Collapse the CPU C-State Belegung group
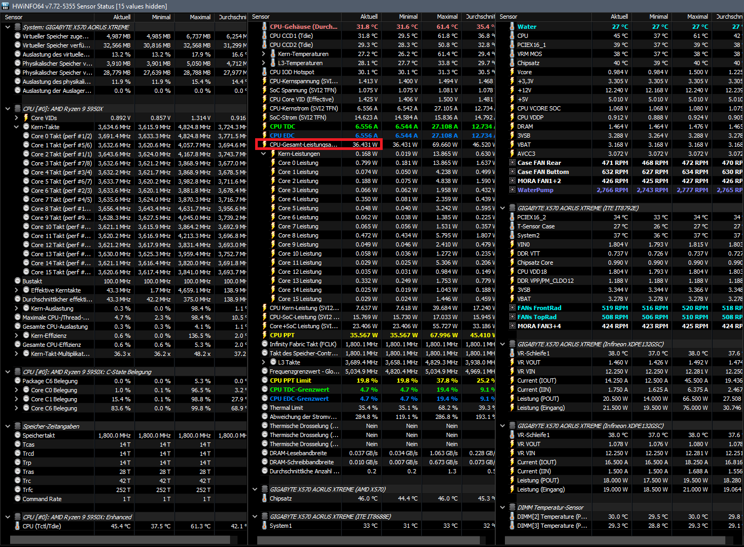The image size is (744, 547). (8, 372)
